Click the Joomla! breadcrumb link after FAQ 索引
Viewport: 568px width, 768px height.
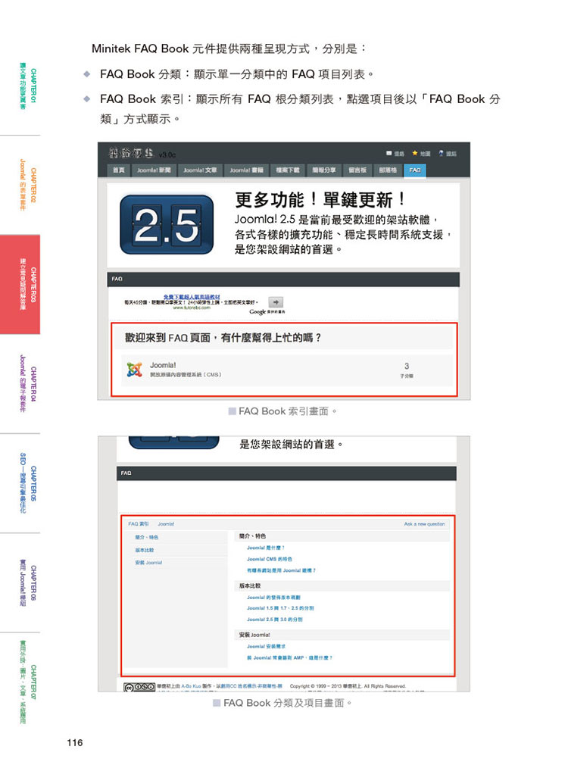[166, 524]
